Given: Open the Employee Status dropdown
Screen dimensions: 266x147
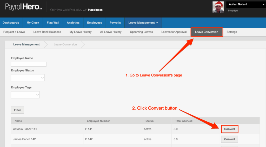Looking at the screenshot, I should click(x=28, y=78).
